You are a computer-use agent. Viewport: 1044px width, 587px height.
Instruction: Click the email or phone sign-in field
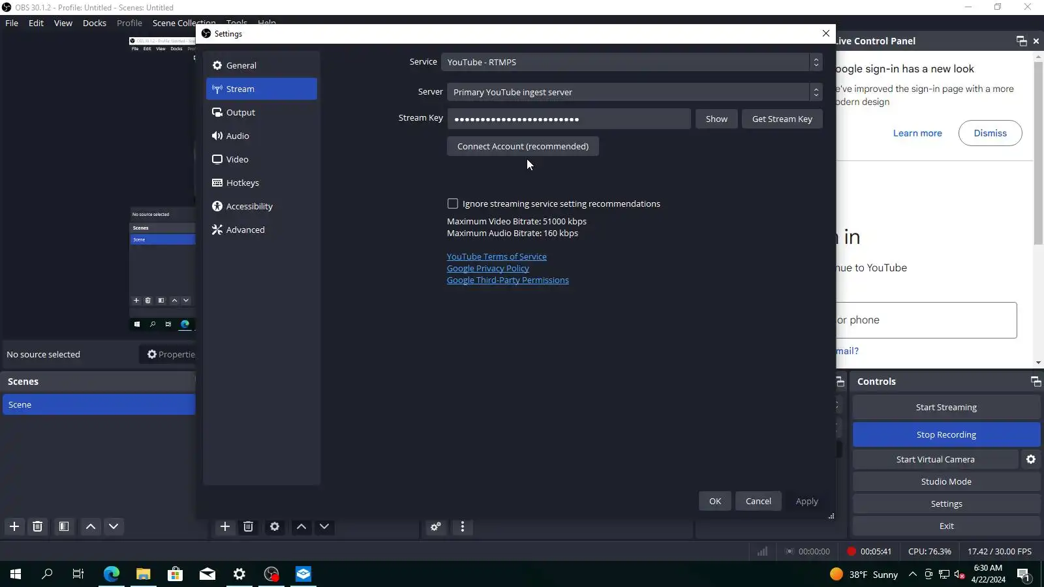click(927, 320)
